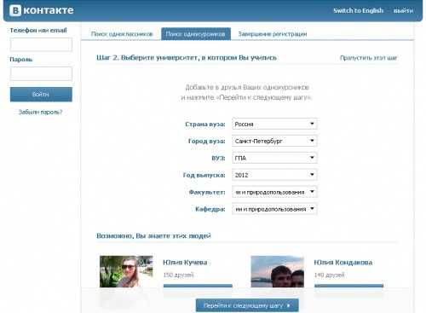Open the ВУЗ dropdown showing ГПА
The width and height of the screenshot is (426, 313).
(274, 158)
